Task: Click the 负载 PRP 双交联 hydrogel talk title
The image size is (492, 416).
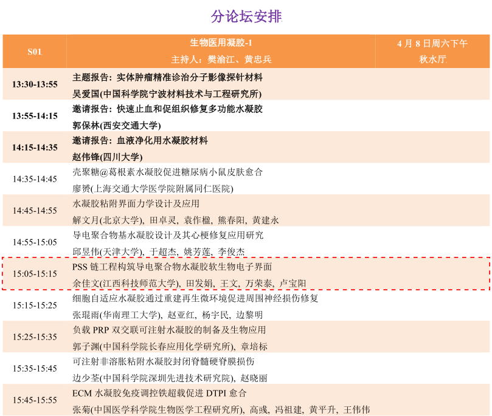Action: pos(169,330)
